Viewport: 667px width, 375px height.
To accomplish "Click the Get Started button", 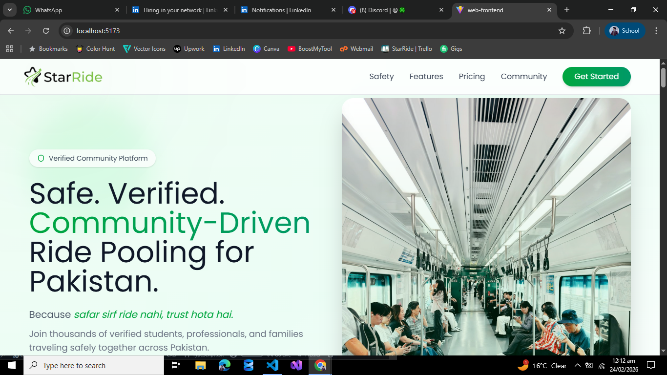I will click(x=597, y=77).
